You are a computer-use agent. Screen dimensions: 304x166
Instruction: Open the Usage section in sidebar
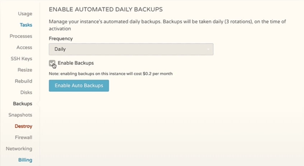(x=25, y=14)
